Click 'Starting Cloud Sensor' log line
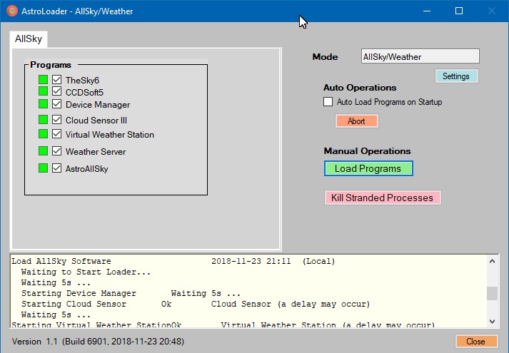 tap(74, 304)
